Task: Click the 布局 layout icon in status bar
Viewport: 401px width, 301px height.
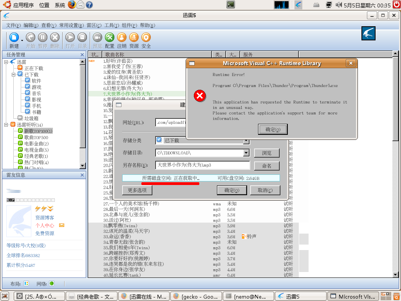Action: [26, 283]
